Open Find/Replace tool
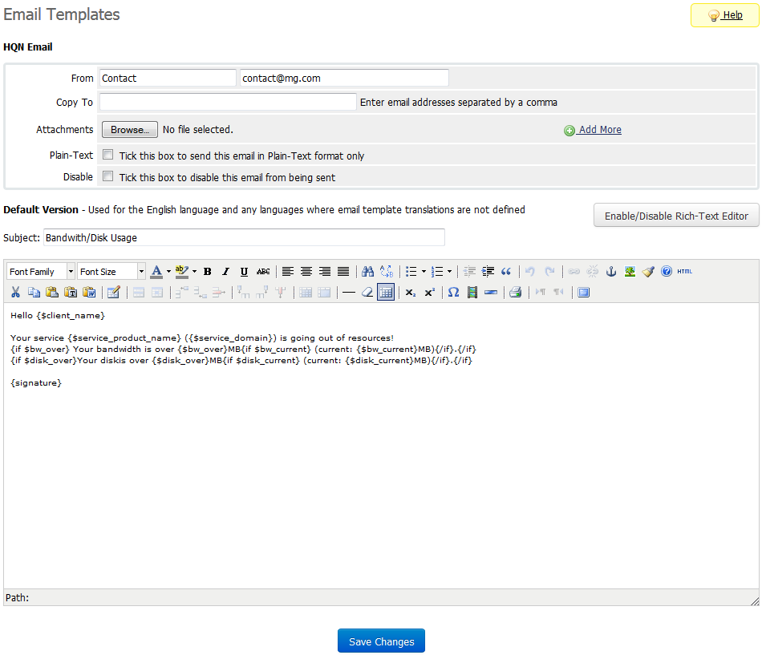Viewport: 762px width, 655px height. 387,272
